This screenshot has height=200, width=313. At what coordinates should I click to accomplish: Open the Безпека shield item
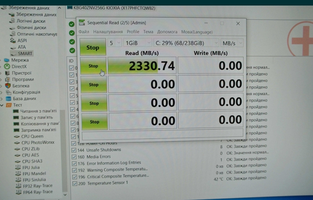(8, 86)
